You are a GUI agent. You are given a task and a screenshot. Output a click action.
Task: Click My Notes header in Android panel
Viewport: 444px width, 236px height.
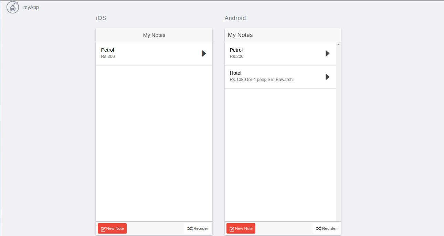[x=240, y=35]
